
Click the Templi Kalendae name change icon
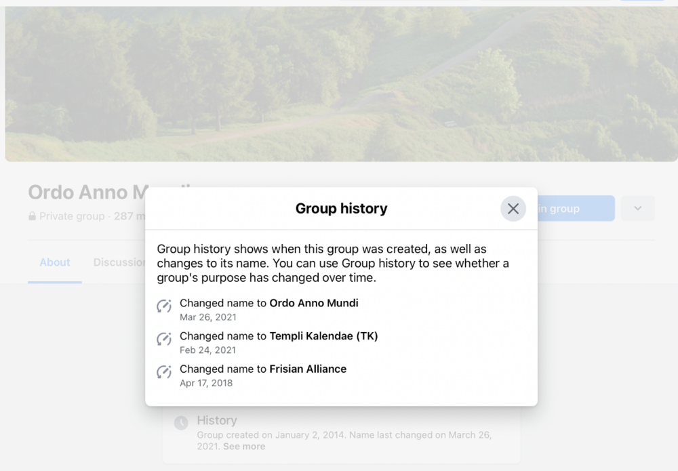coord(164,339)
